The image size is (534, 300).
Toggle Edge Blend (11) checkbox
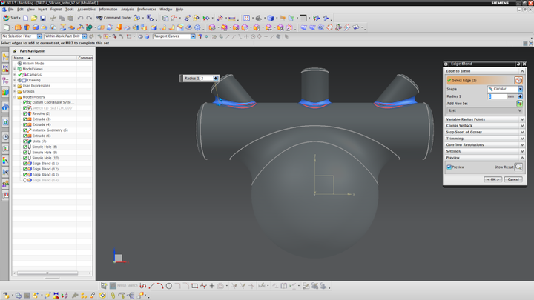click(25, 164)
